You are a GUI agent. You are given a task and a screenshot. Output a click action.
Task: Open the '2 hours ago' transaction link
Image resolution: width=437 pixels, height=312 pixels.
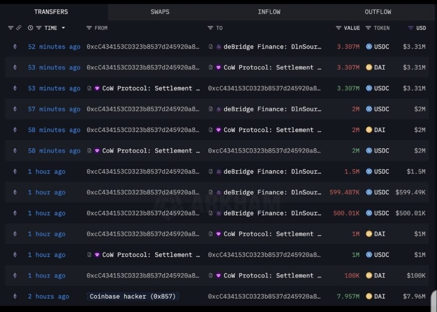pos(49,296)
